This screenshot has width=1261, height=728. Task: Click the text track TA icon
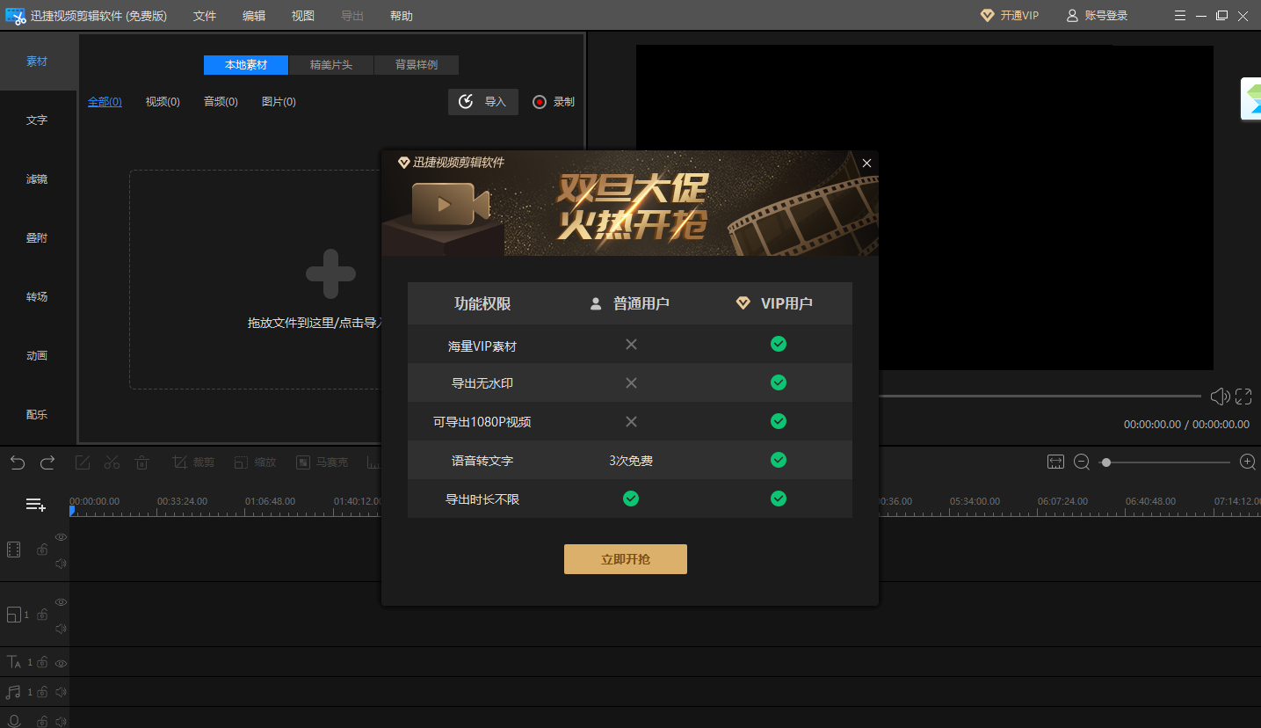point(13,662)
